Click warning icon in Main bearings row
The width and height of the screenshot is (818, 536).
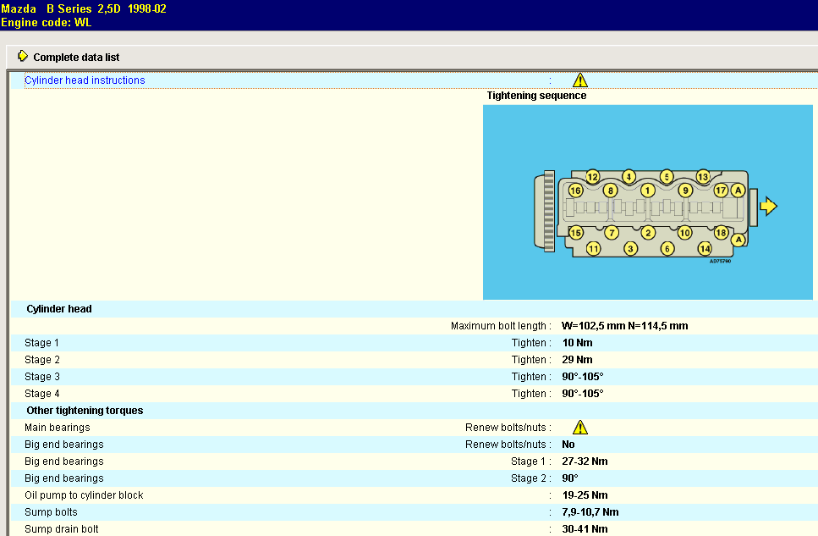(x=580, y=428)
